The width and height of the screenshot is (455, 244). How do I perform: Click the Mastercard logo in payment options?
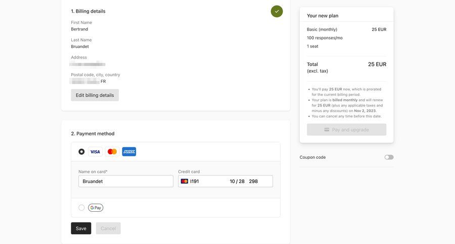click(x=112, y=152)
